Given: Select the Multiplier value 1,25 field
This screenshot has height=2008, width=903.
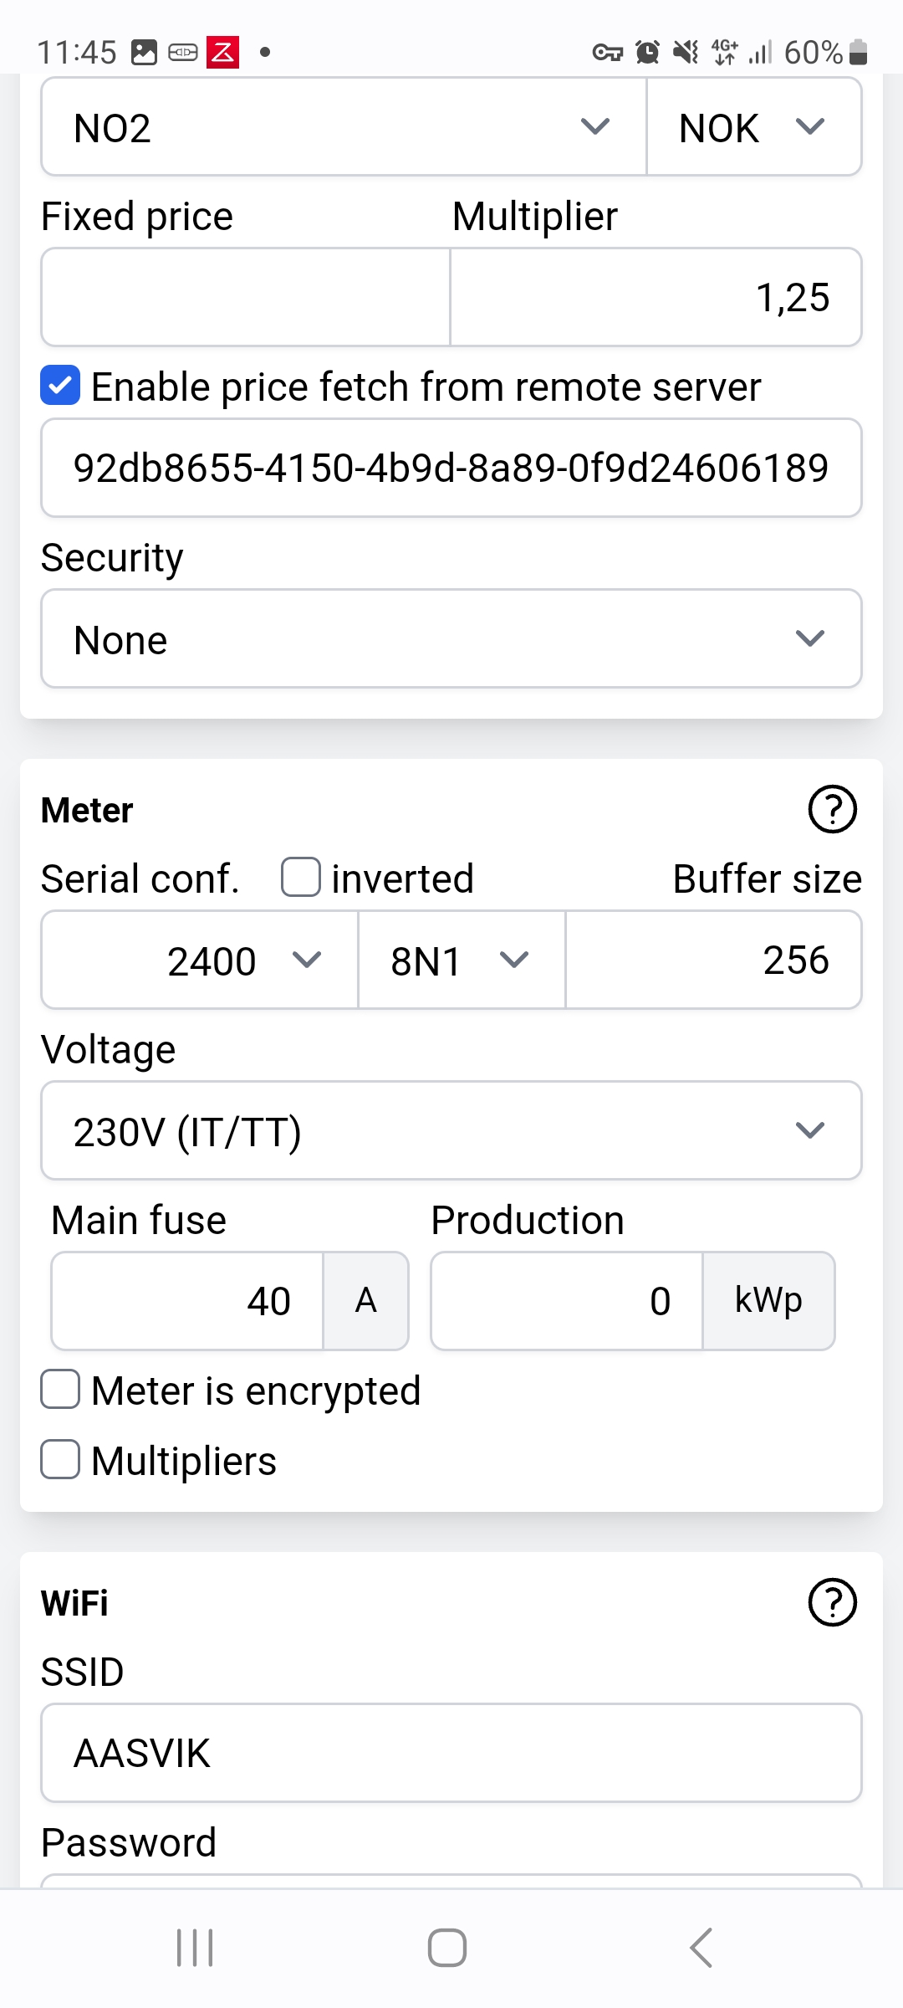Looking at the screenshot, I should coord(655,297).
